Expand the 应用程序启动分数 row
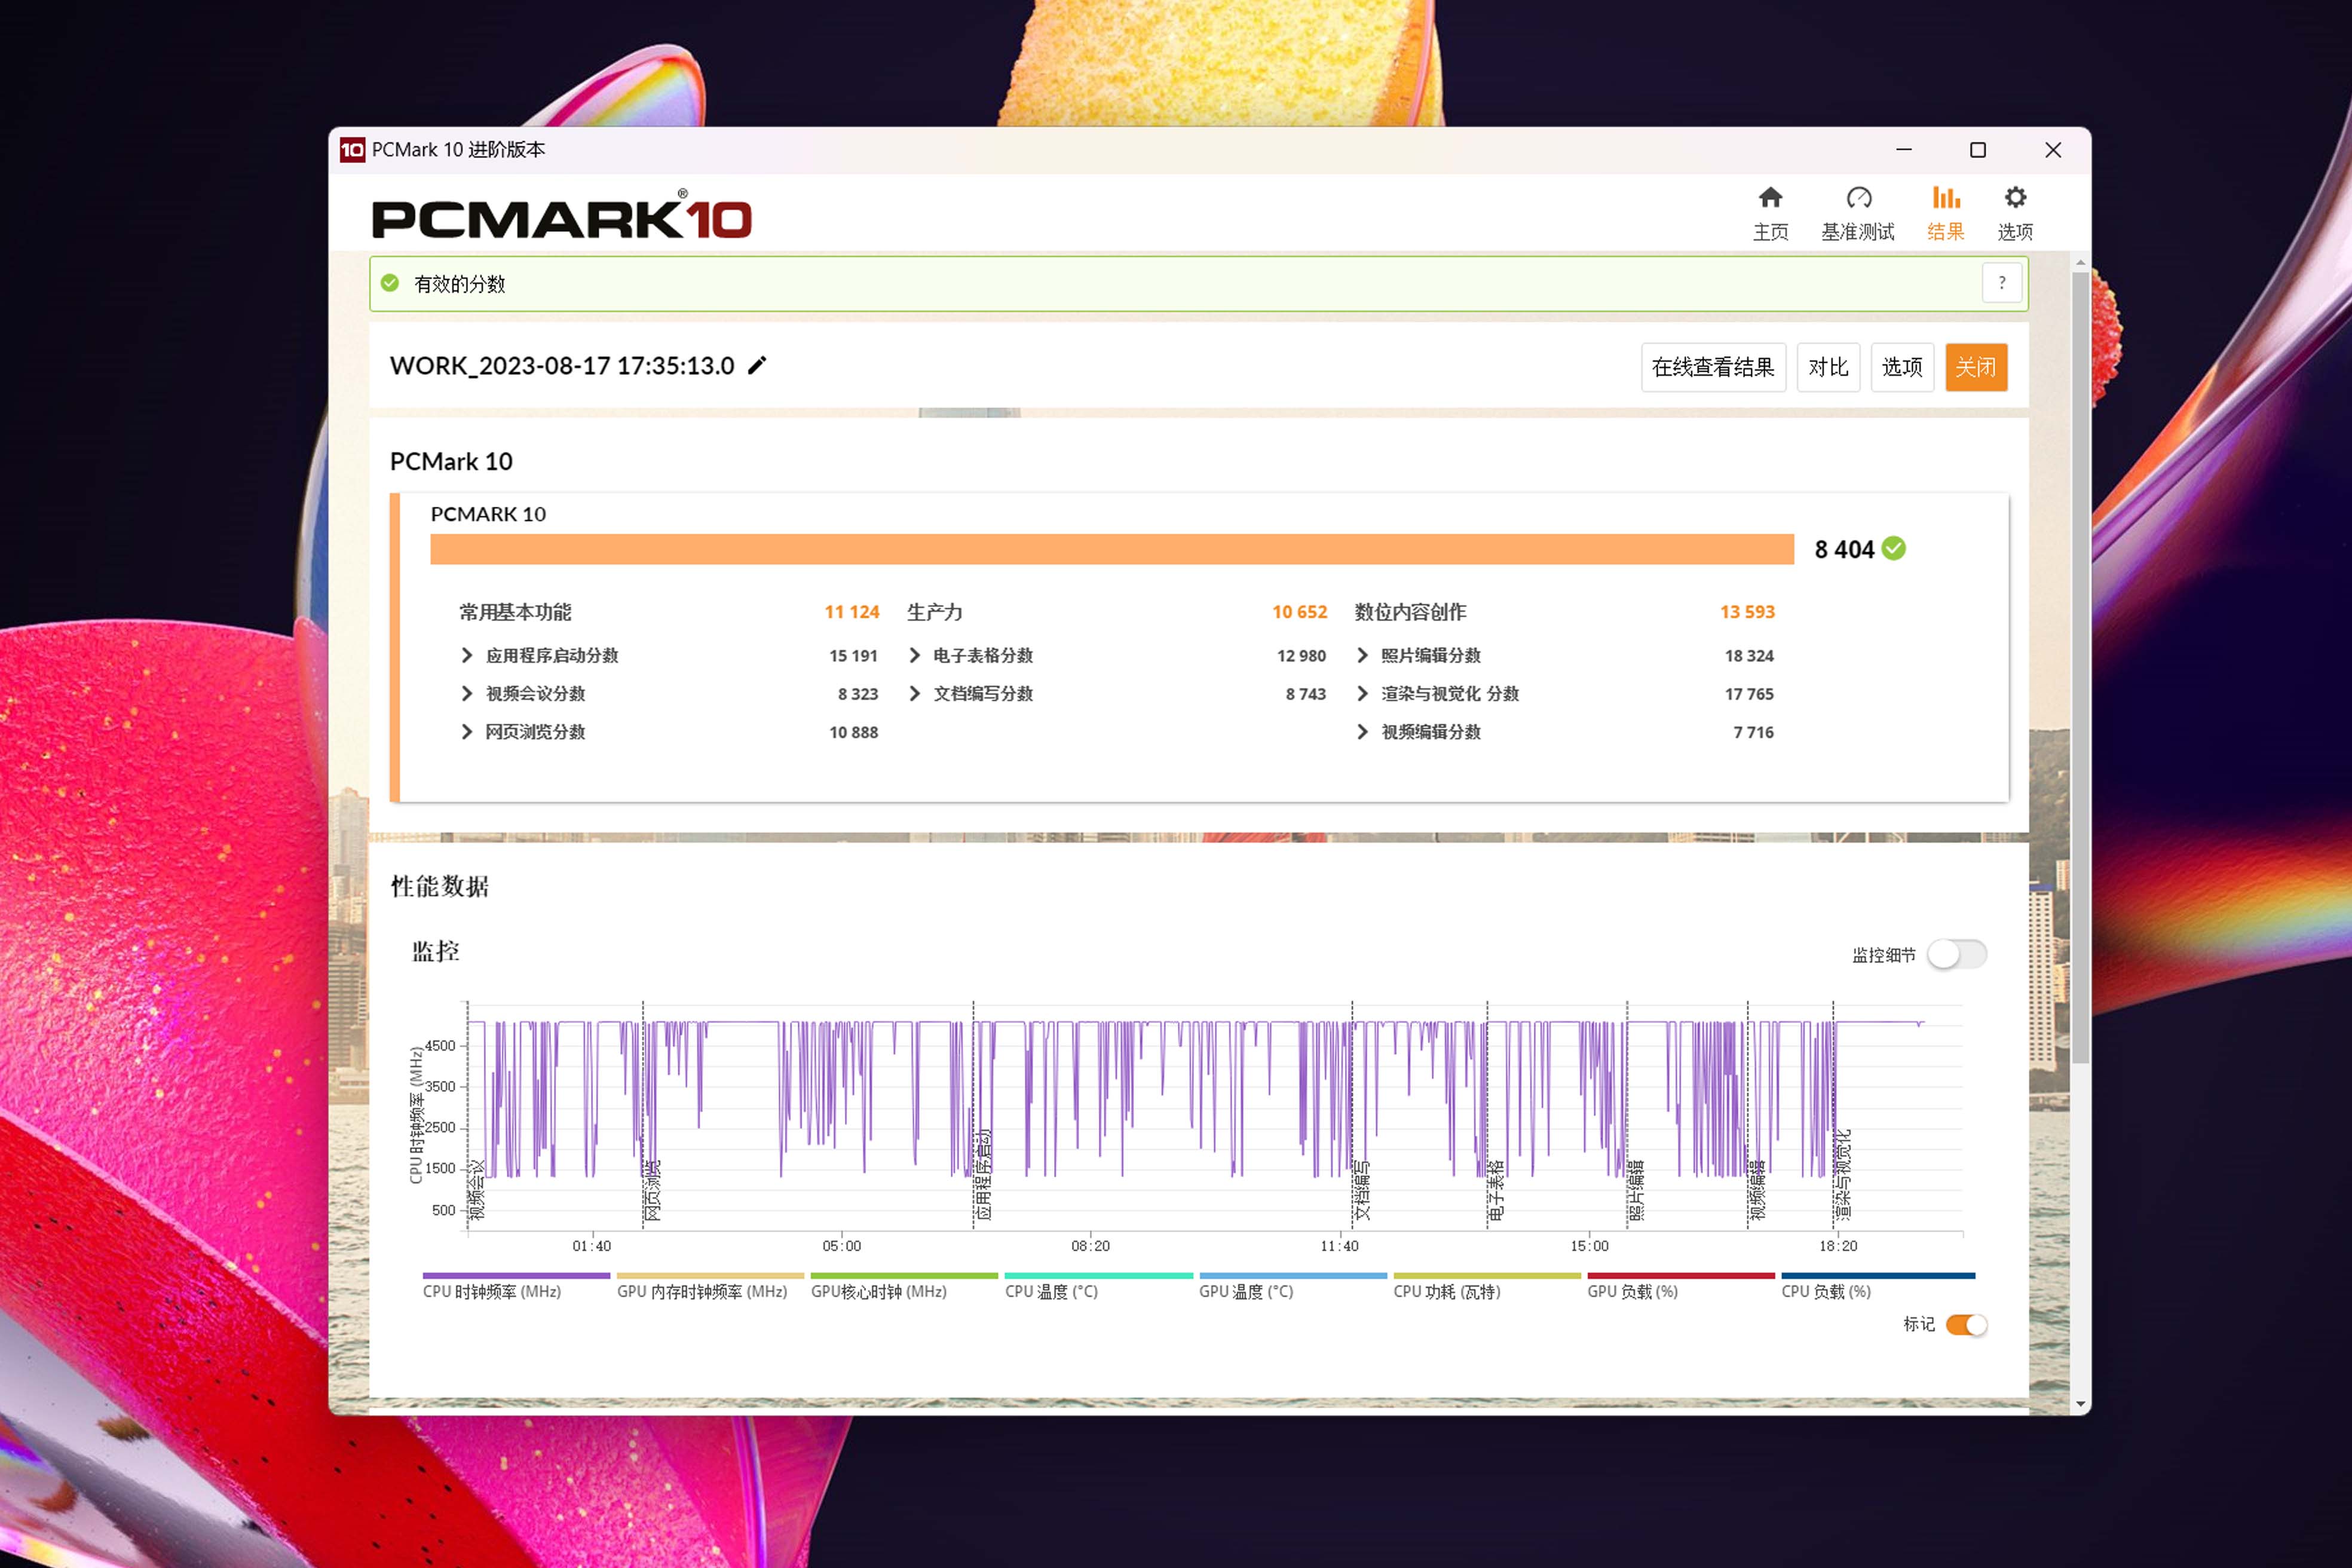The height and width of the screenshot is (1568, 2352). [x=467, y=656]
